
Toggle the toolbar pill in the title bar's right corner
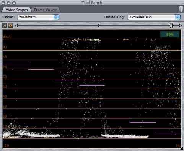coord(181,9)
